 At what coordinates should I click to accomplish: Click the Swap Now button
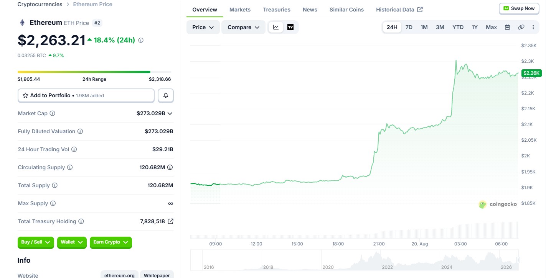coord(519,8)
